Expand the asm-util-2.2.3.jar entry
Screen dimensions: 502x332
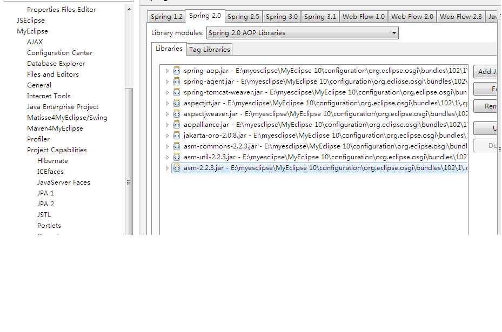pos(167,157)
